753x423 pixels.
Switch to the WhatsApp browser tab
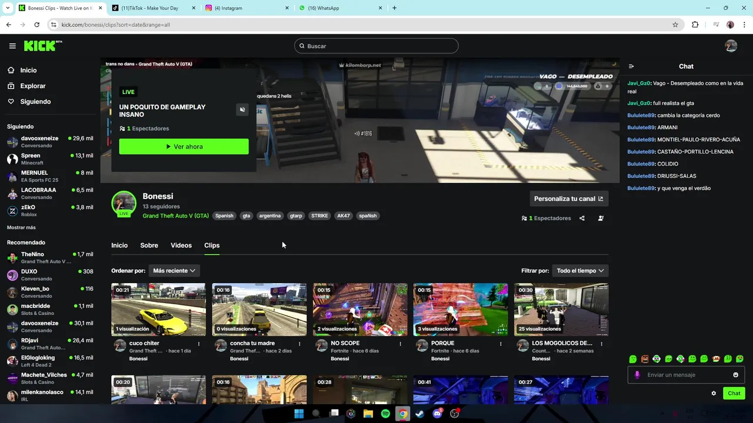340,8
